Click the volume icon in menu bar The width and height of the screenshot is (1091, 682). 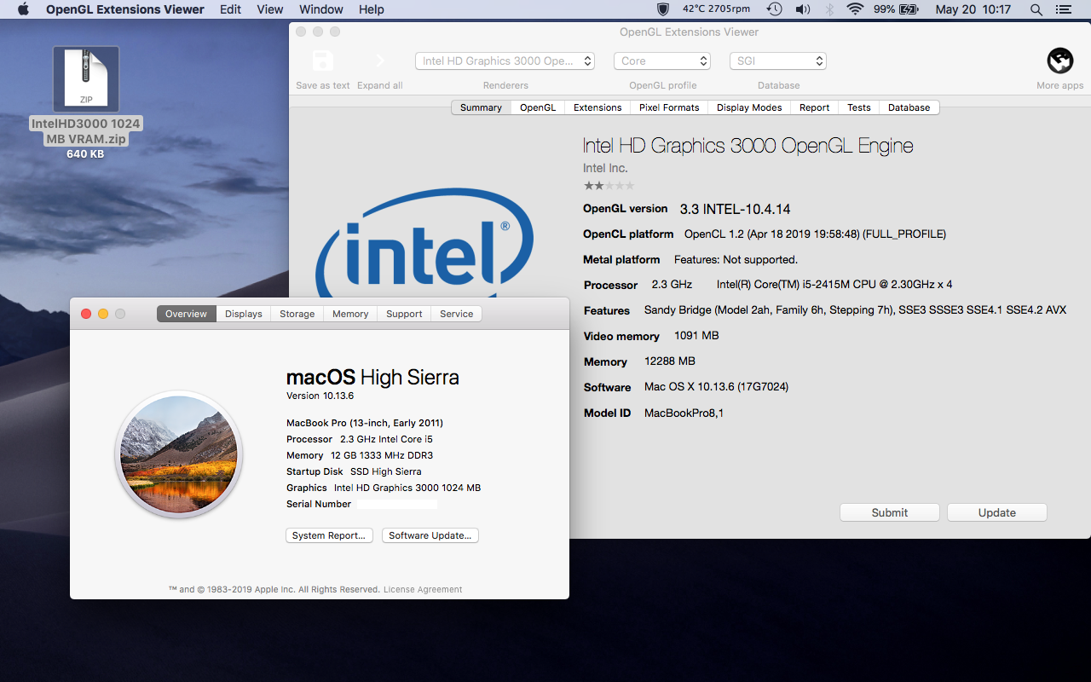coord(802,9)
